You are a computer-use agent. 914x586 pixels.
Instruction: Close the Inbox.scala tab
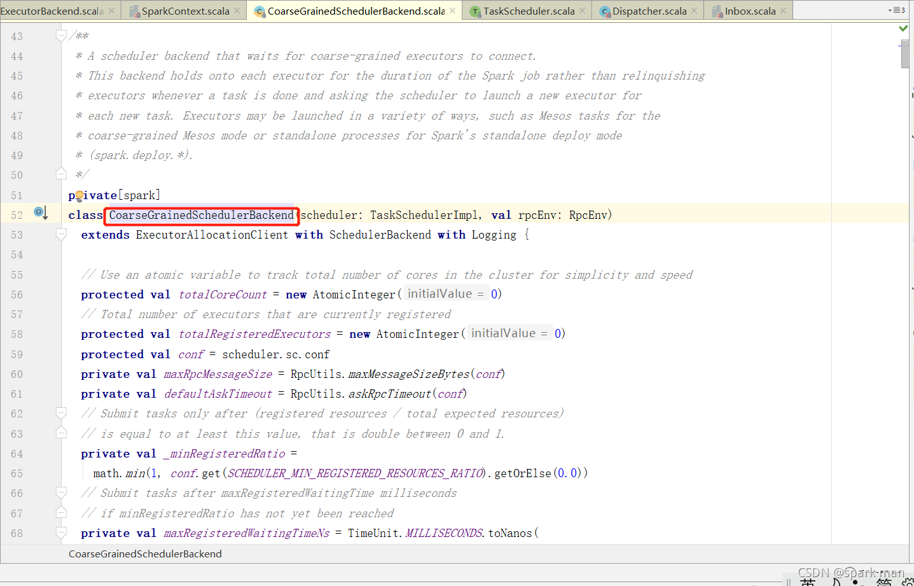[784, 11]
